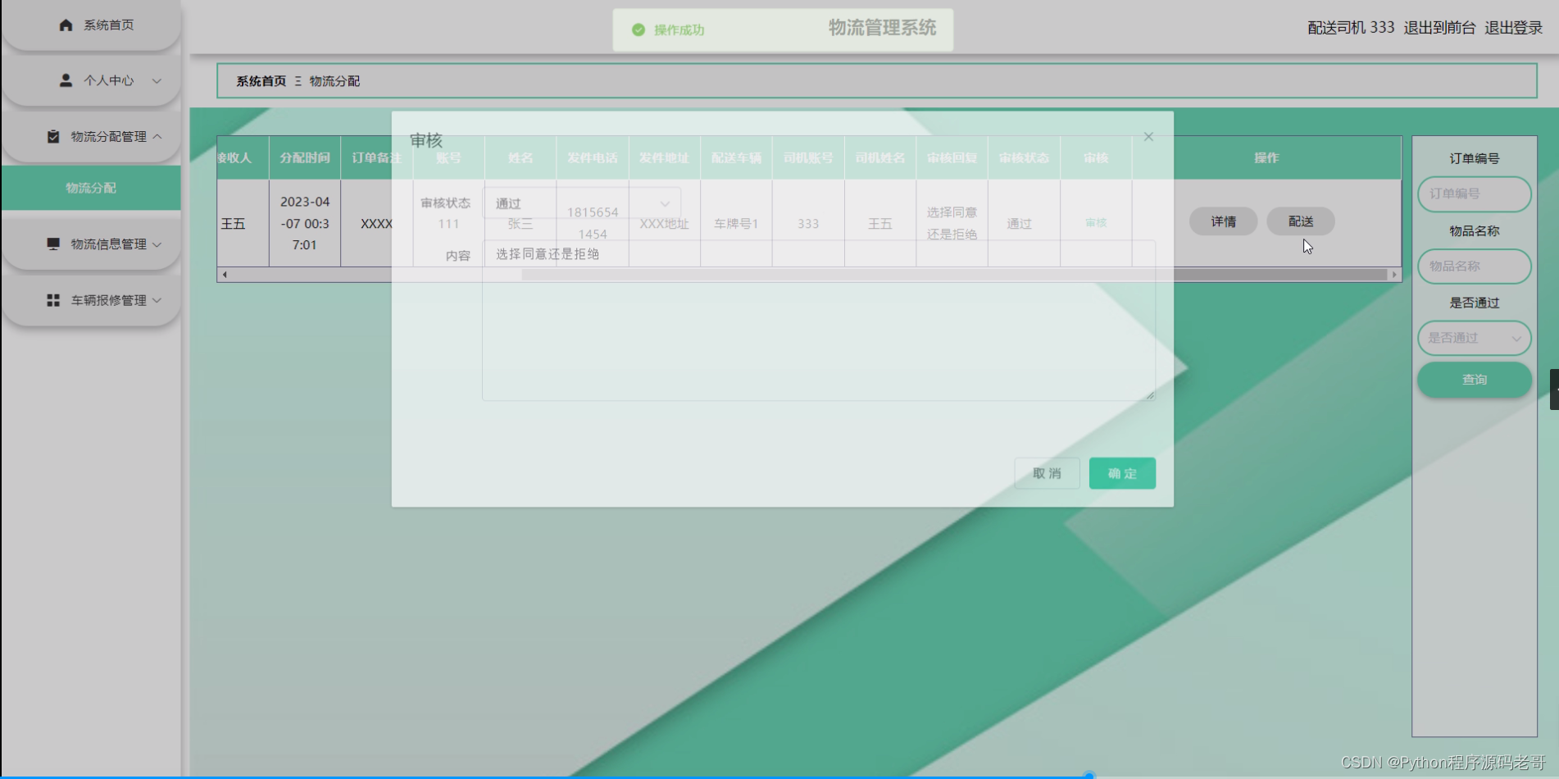1559x779 pixels.
Task: Expand the 个人中心 menu chevron
Action: pos(157,81)
